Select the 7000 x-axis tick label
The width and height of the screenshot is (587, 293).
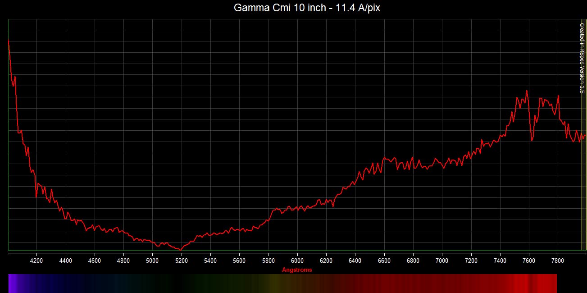coord(442,261)
